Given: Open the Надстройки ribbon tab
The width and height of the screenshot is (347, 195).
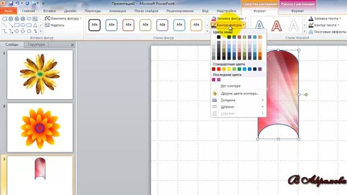Looking at the screenshot, I should click(x=226, y=11).
